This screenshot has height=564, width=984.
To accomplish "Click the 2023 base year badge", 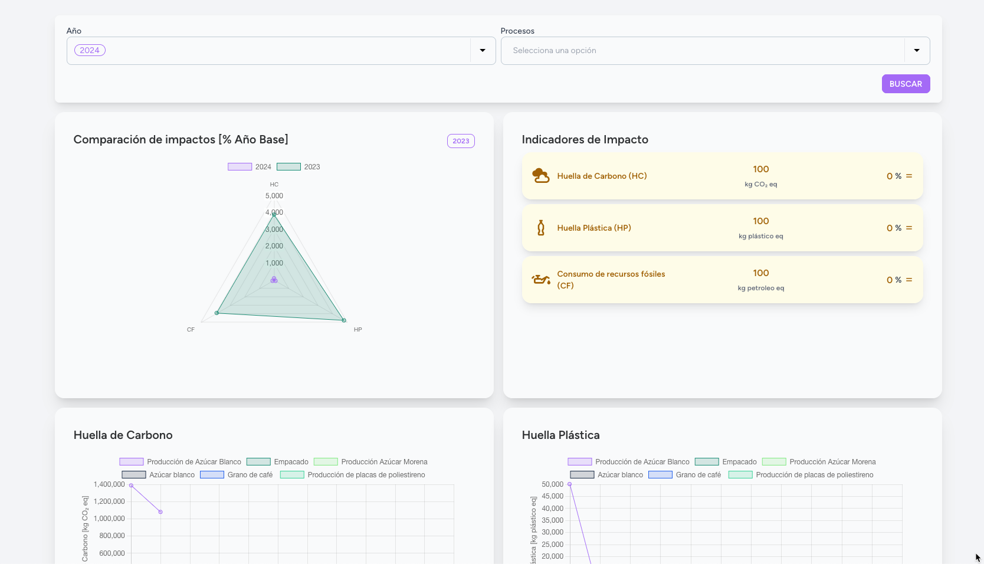I will [x=461, y=141].
